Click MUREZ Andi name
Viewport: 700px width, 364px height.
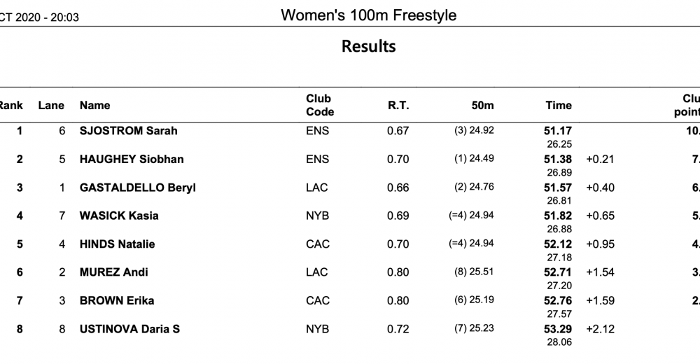[x=113, y=272]
